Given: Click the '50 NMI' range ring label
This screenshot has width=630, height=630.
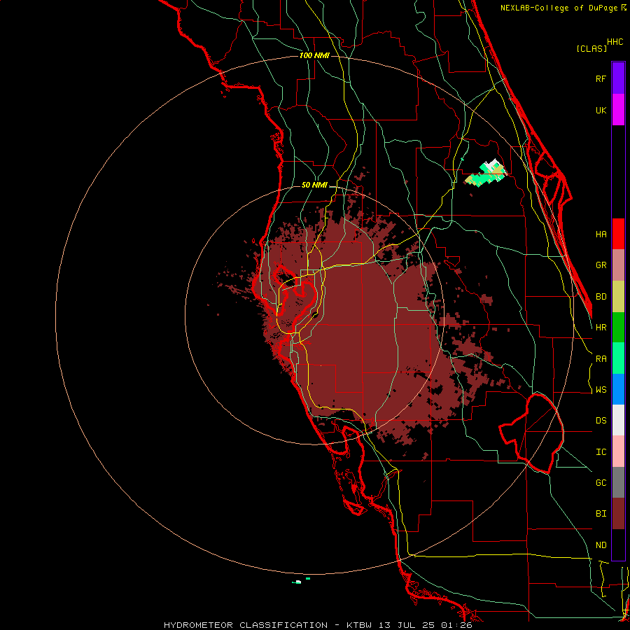Looking at the screenshot, I should 314,185.
